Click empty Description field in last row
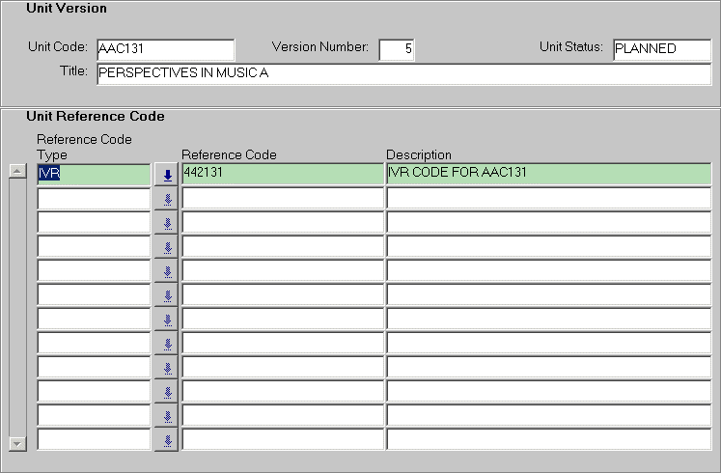Screen dimensions: 721x473 pos(548,440)
